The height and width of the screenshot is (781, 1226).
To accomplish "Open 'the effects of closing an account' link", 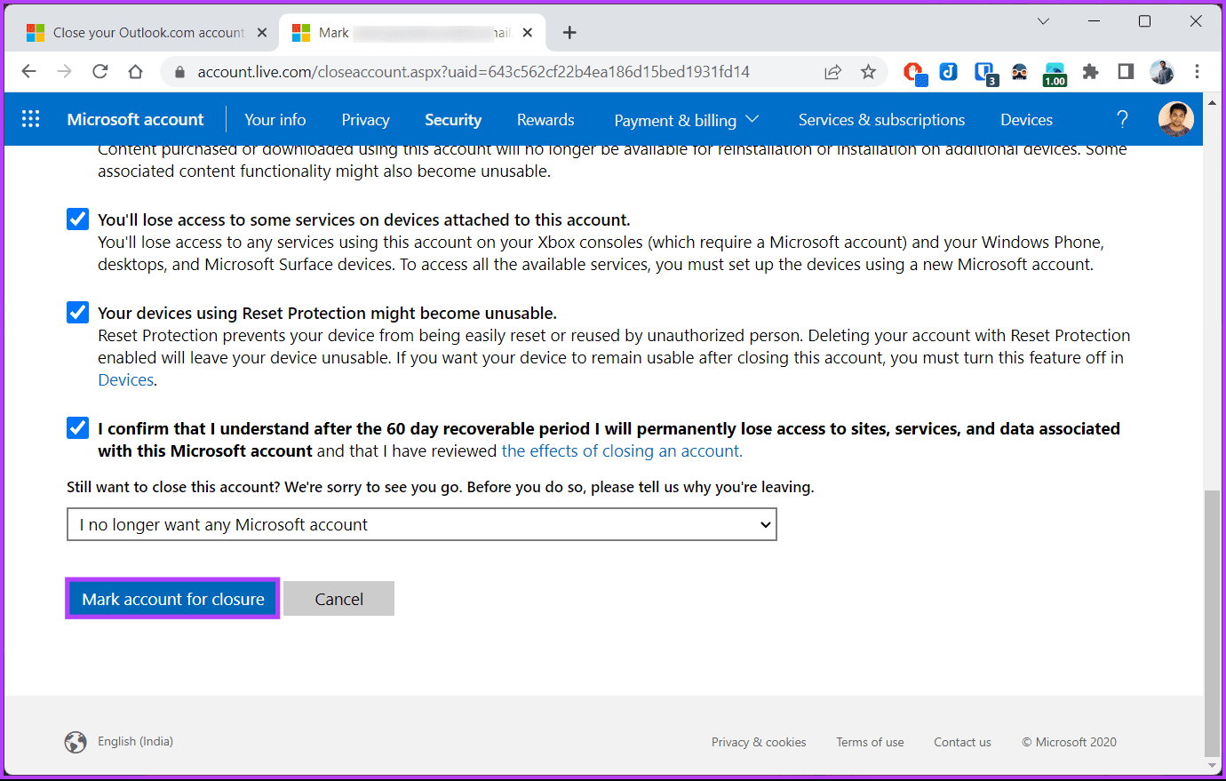I will coord(622,451).
